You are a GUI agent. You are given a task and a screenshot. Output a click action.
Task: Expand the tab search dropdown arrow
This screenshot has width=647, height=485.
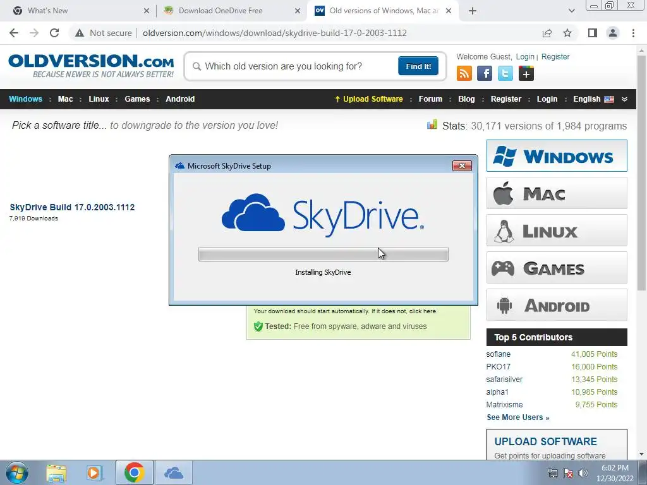tap(571, 11)
